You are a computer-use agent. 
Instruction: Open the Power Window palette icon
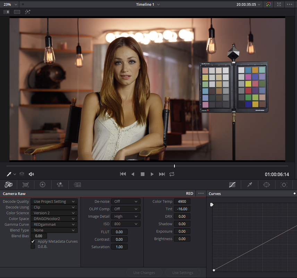coord(266,185)
